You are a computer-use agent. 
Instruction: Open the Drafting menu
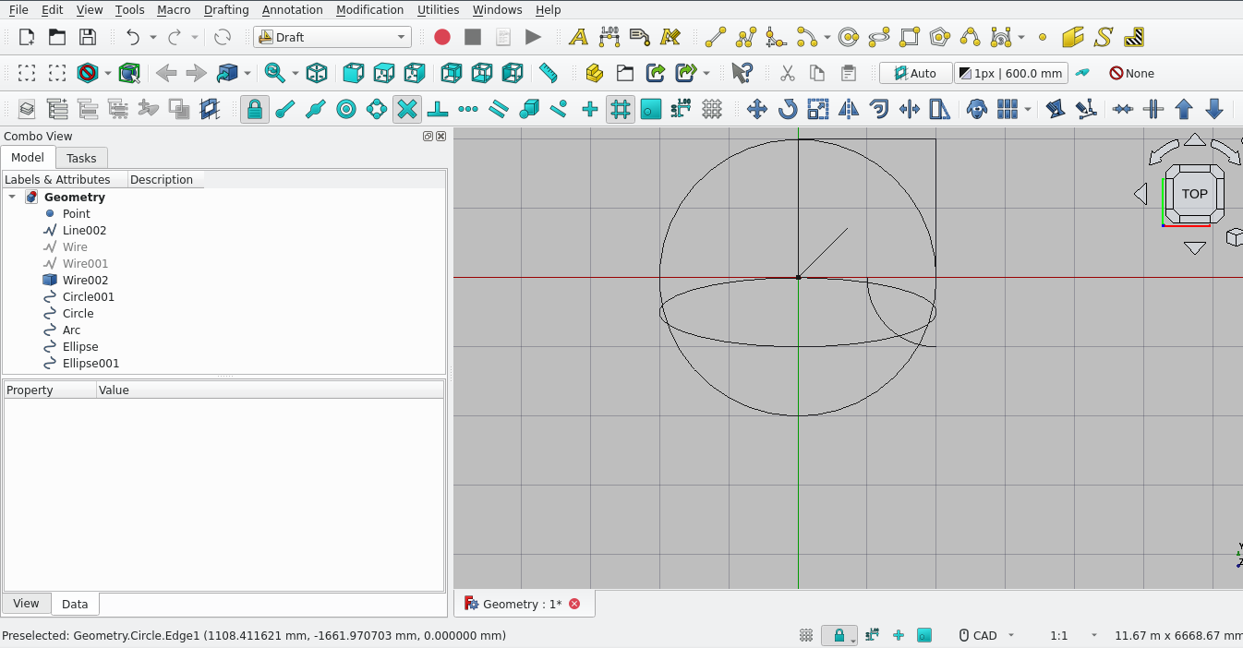[226, 9]
